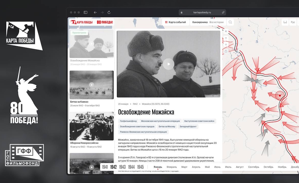The width and height of the screenshot is (299, 183).
Task: Click the search magnifier icon in header
Action: (x=230, y=22)
